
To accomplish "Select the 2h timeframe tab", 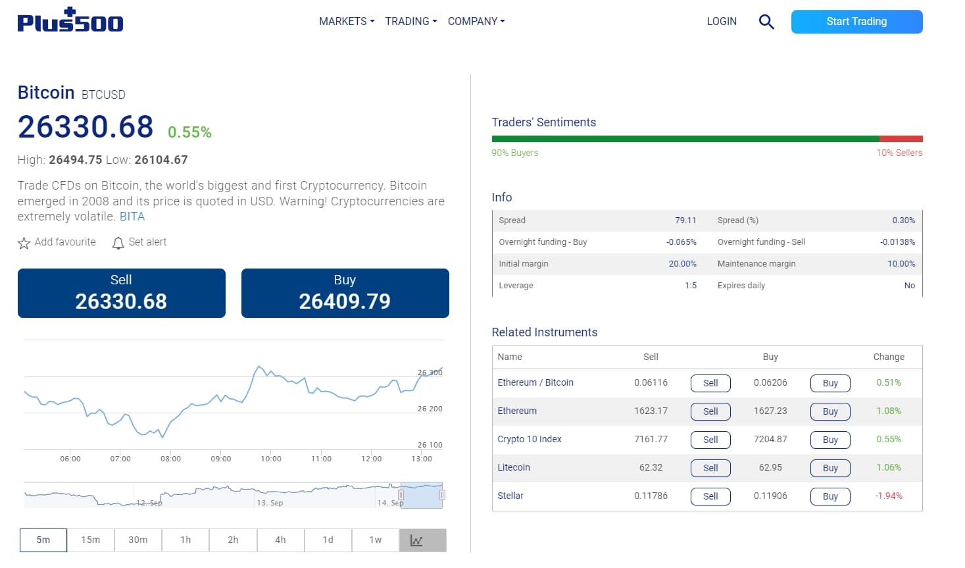I will coord(233,540).
